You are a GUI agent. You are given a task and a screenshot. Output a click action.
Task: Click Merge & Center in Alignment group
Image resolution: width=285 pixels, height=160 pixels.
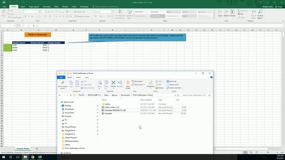pyautogui.click(x=82, y=16)
